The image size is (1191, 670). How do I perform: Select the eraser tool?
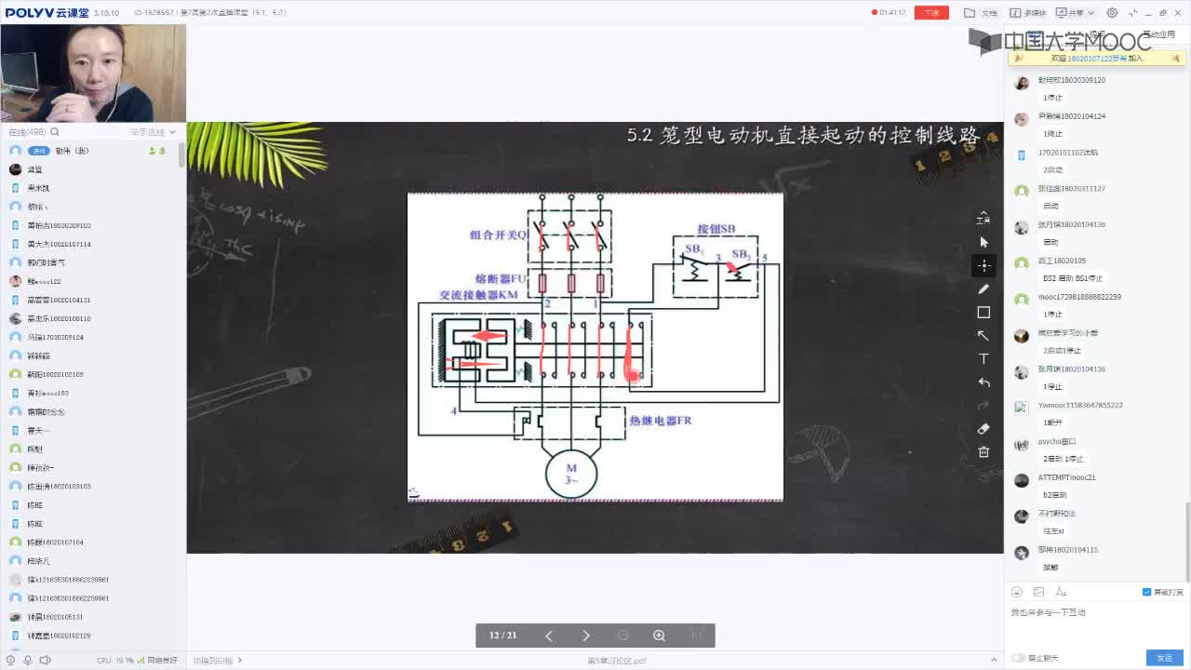pyautogui.click(x=984, y=429)
